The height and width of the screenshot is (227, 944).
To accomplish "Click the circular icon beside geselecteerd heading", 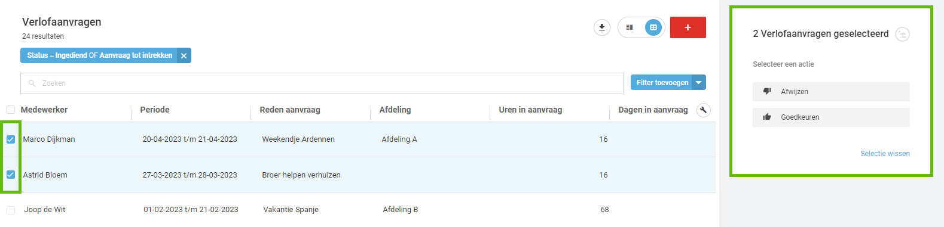I will click(x=903, y=34).
